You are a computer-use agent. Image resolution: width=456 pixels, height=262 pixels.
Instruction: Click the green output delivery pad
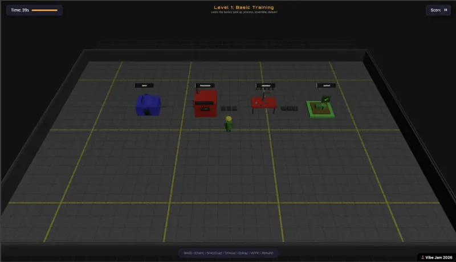(320, 109)
